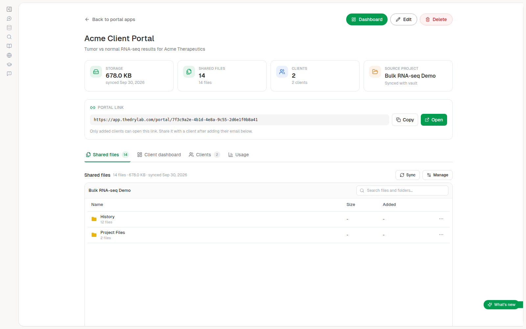
Task: Click the Source Project folder icon
Action: pyautogui.click(x=375, y=72)
